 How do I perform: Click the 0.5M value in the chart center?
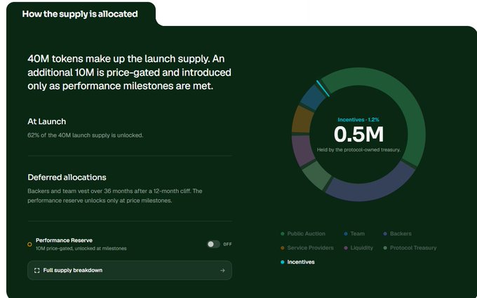tap(358, 135)
